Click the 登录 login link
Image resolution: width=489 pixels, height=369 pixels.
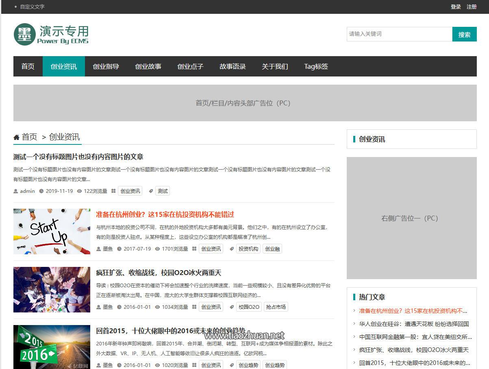pyautogui.click(x=456, y=7)
